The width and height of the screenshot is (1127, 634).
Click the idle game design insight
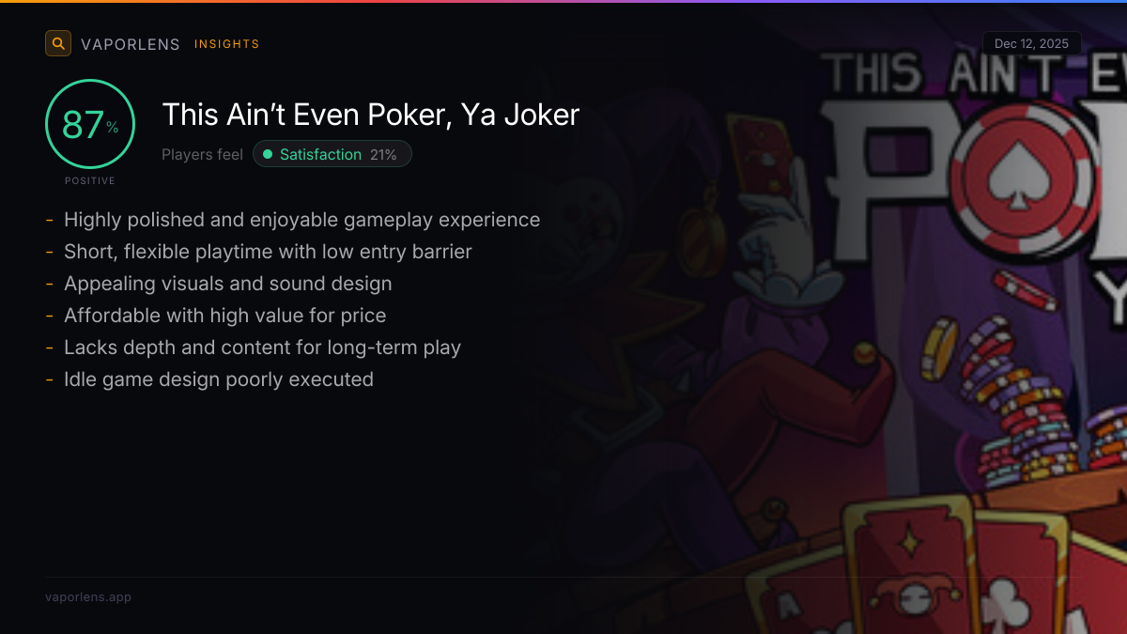click(x=218, y=379)
